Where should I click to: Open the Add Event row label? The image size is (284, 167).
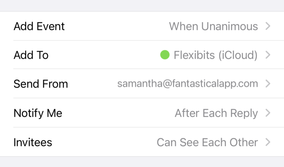point(39,26)
